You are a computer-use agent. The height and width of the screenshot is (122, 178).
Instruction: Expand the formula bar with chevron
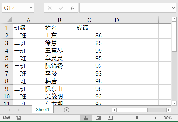173,8
